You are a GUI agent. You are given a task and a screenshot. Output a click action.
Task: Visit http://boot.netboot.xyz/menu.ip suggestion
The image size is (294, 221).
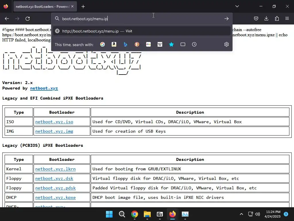click(142, 31)
